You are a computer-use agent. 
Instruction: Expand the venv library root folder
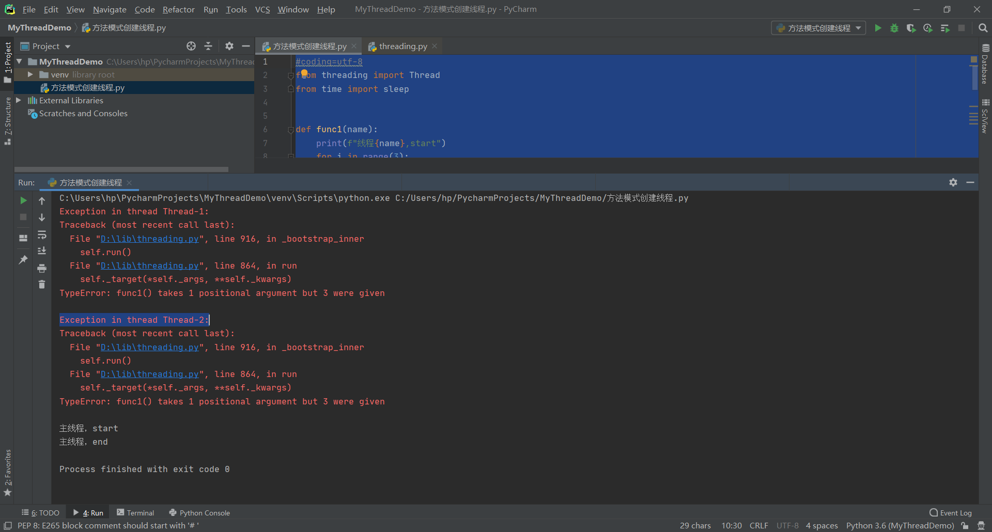(x=30, y=74)
